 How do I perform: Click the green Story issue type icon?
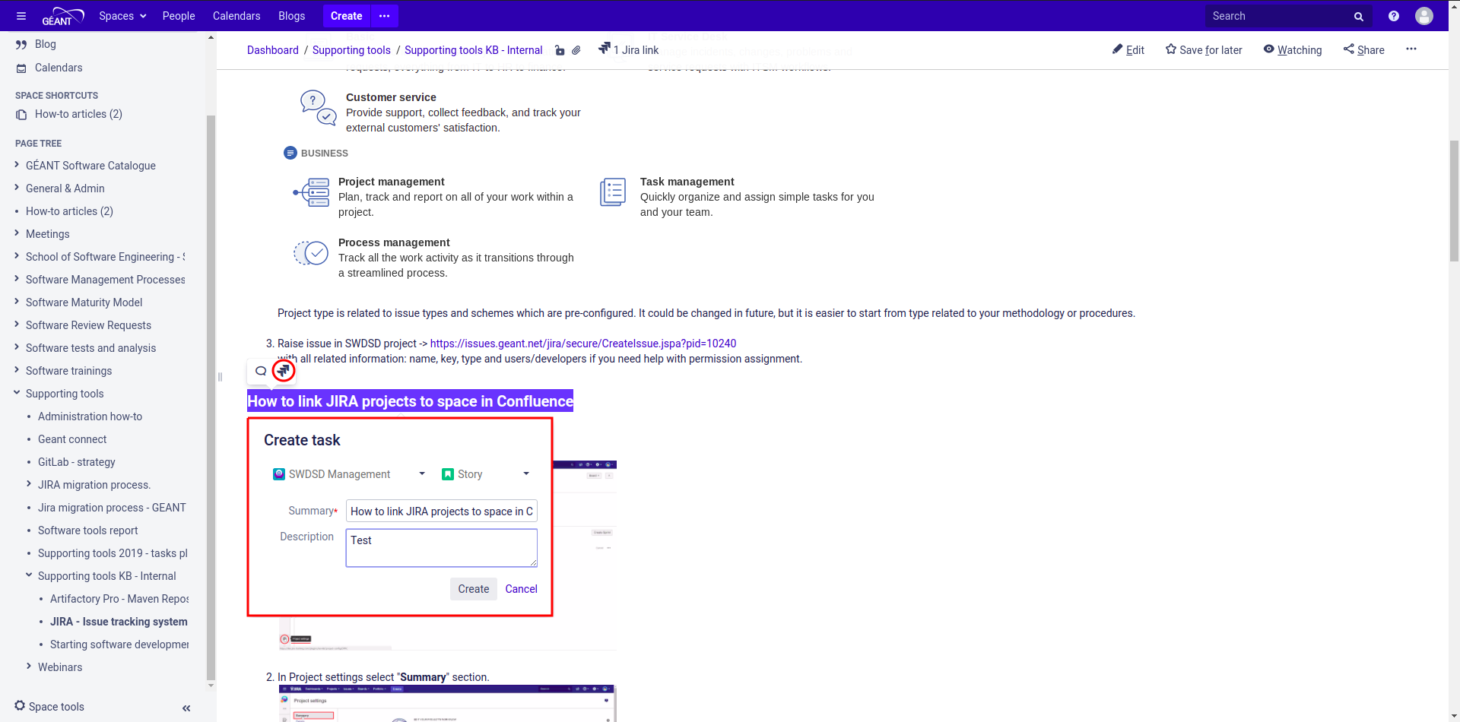click(448, 474)
